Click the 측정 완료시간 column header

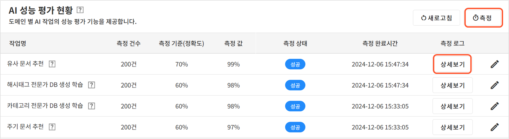tap(380, 43)
